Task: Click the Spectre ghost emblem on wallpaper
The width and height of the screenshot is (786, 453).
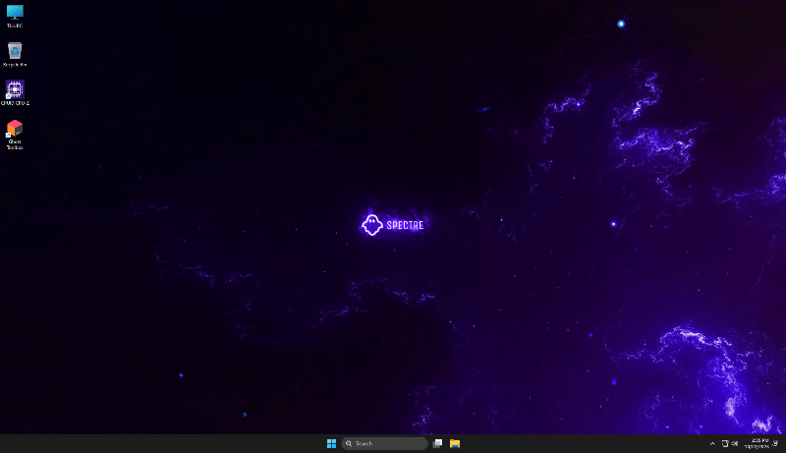Action: click(x=371, y=225)
